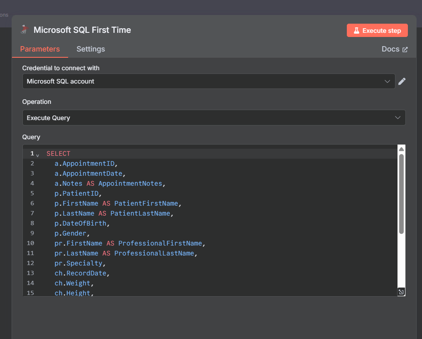Viewport: 422px width, 339px height.
Task: Click the pencil icon to edit credential
Action: [402, 81]
